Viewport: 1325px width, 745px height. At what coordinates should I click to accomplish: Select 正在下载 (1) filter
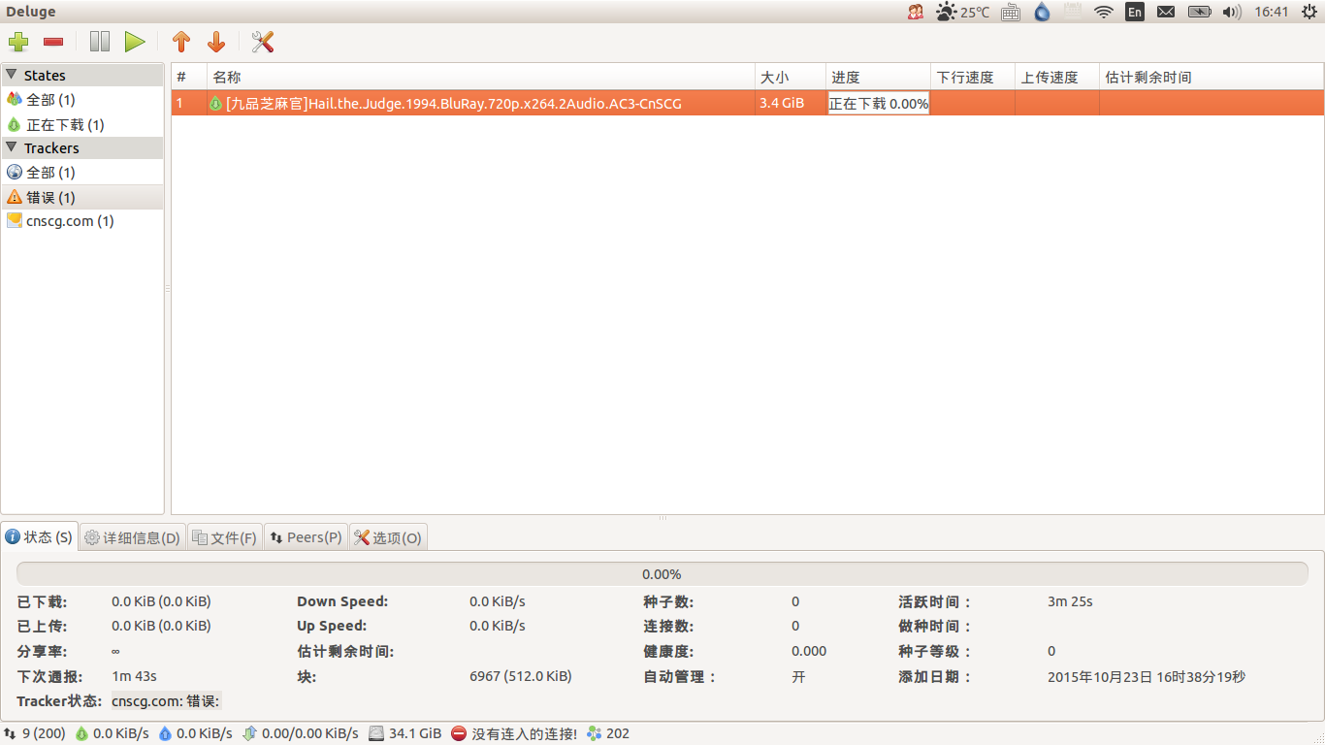tap(82, 124)
